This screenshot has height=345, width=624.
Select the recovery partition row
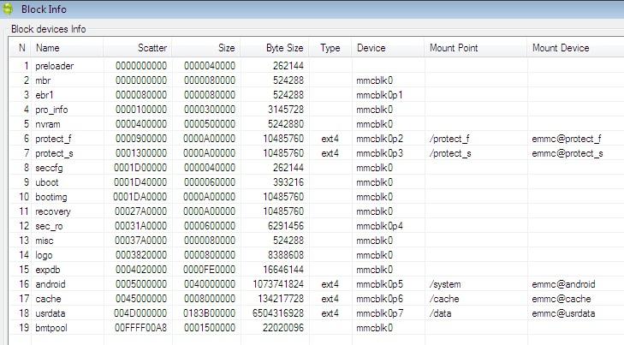click(317, 211)
